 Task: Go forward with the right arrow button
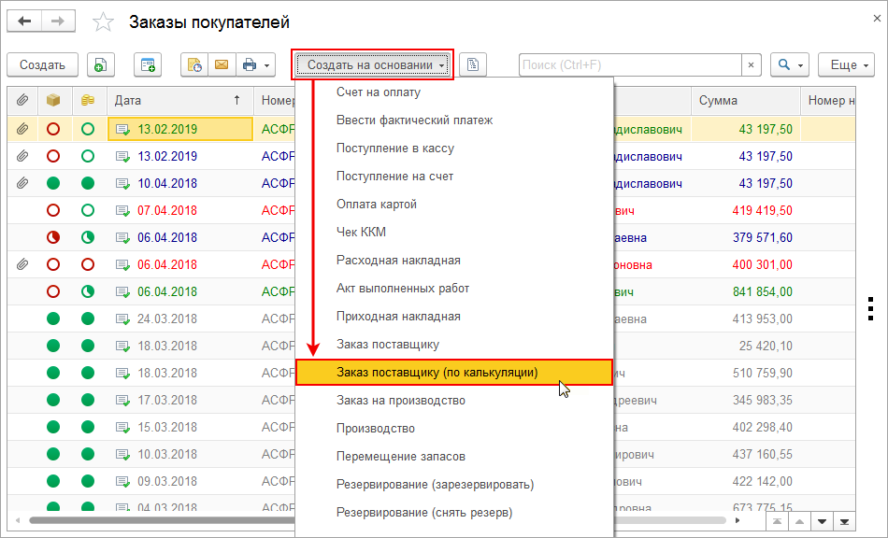pyautogui.click(x=58, y=21)
